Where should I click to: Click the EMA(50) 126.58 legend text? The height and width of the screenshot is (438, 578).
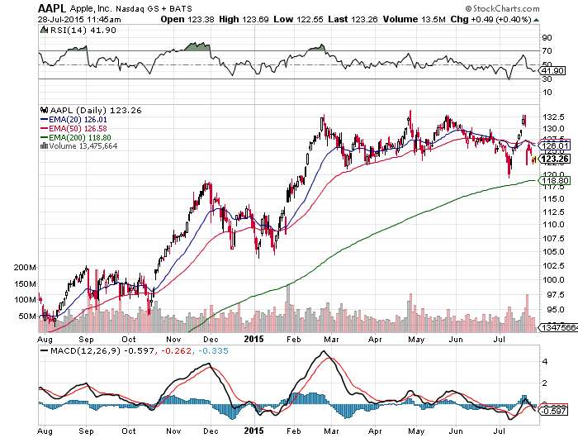coord(78,128)
